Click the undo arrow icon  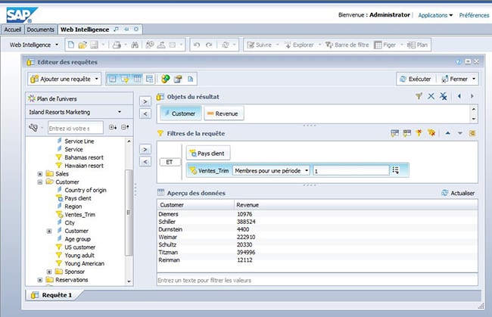197,45
